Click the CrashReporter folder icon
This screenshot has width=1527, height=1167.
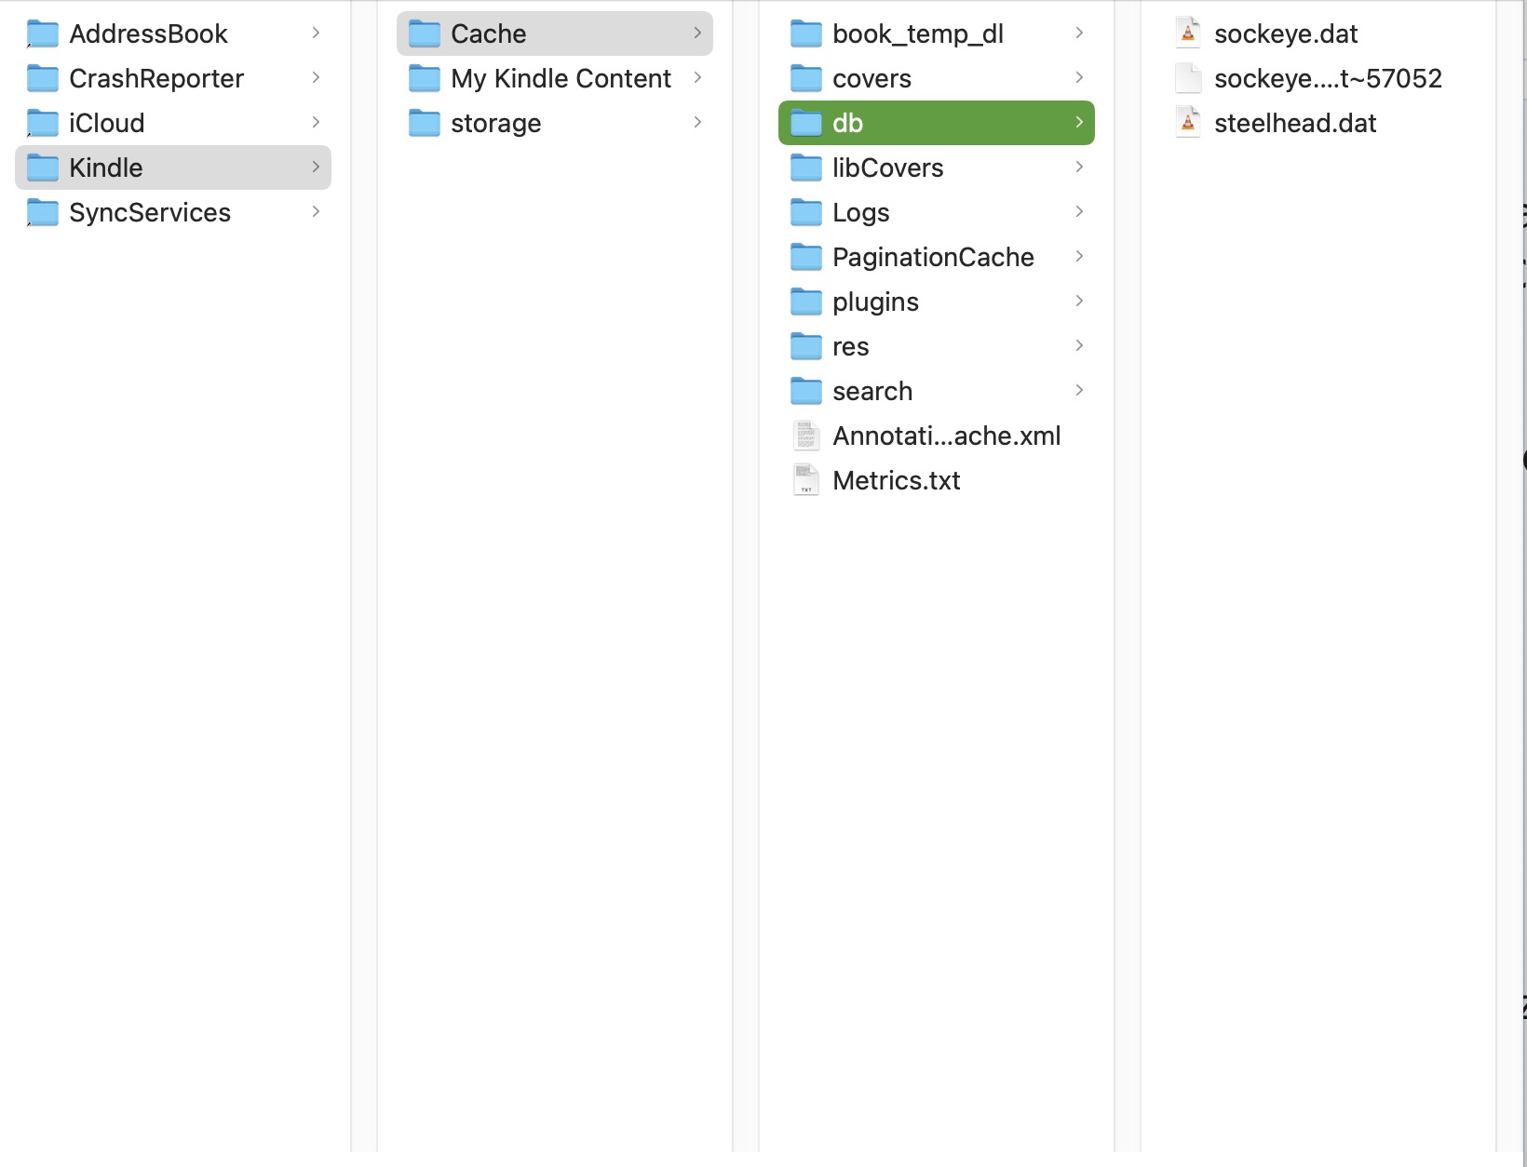[x=43, y=79]
